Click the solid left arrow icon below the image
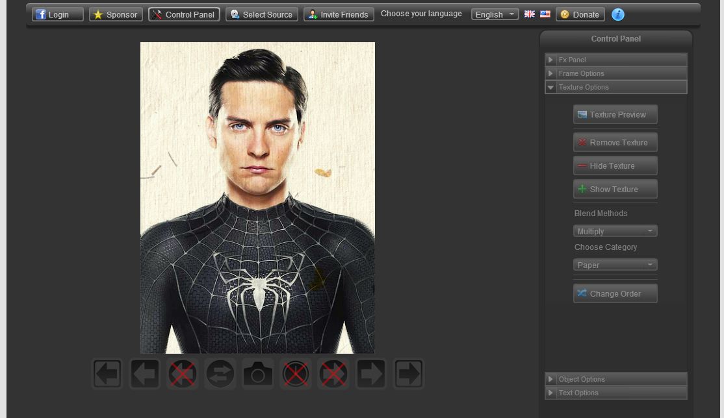 (144, 374)
